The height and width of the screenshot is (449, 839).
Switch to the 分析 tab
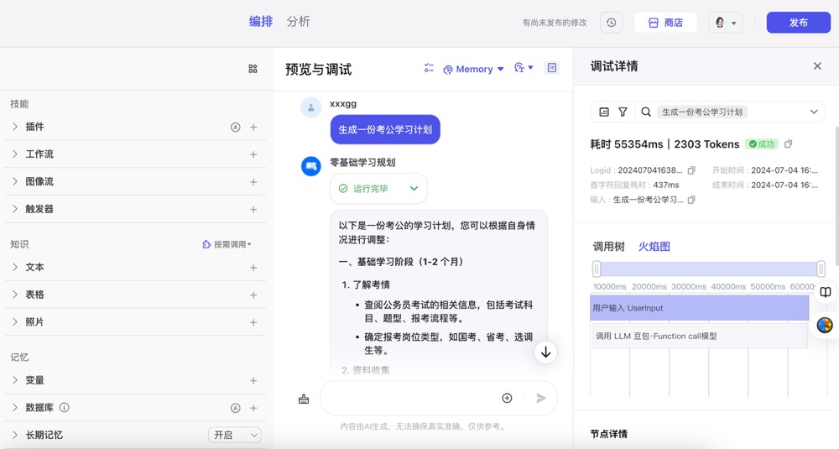pyautogui.click(x=298, y=22)
